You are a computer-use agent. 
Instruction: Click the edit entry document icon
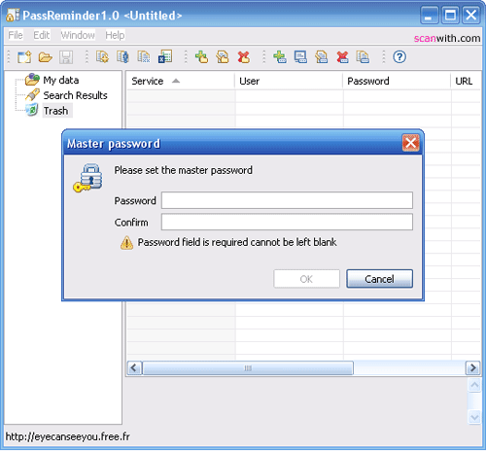(322, 57)
